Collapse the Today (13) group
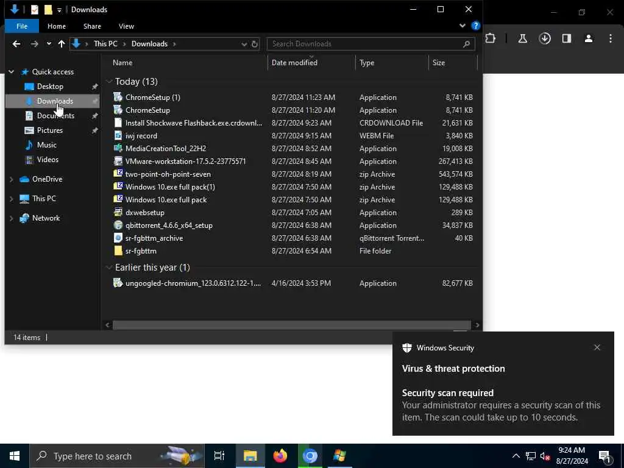Viewport: 624px width, 468px height. click(109, 81)
